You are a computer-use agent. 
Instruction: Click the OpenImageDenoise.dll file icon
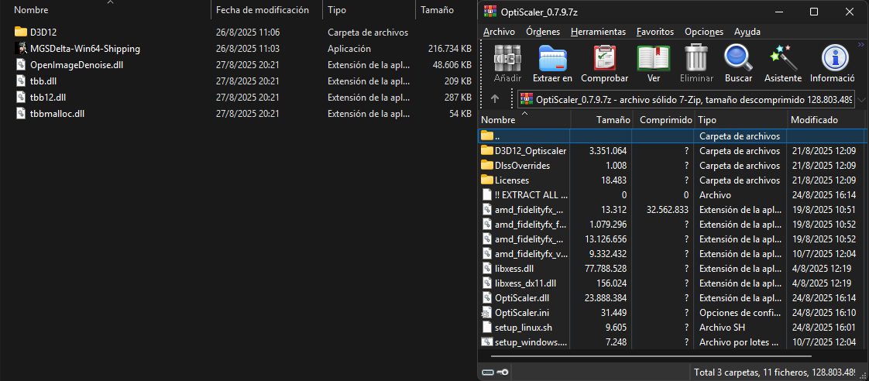tap(20, 65)
